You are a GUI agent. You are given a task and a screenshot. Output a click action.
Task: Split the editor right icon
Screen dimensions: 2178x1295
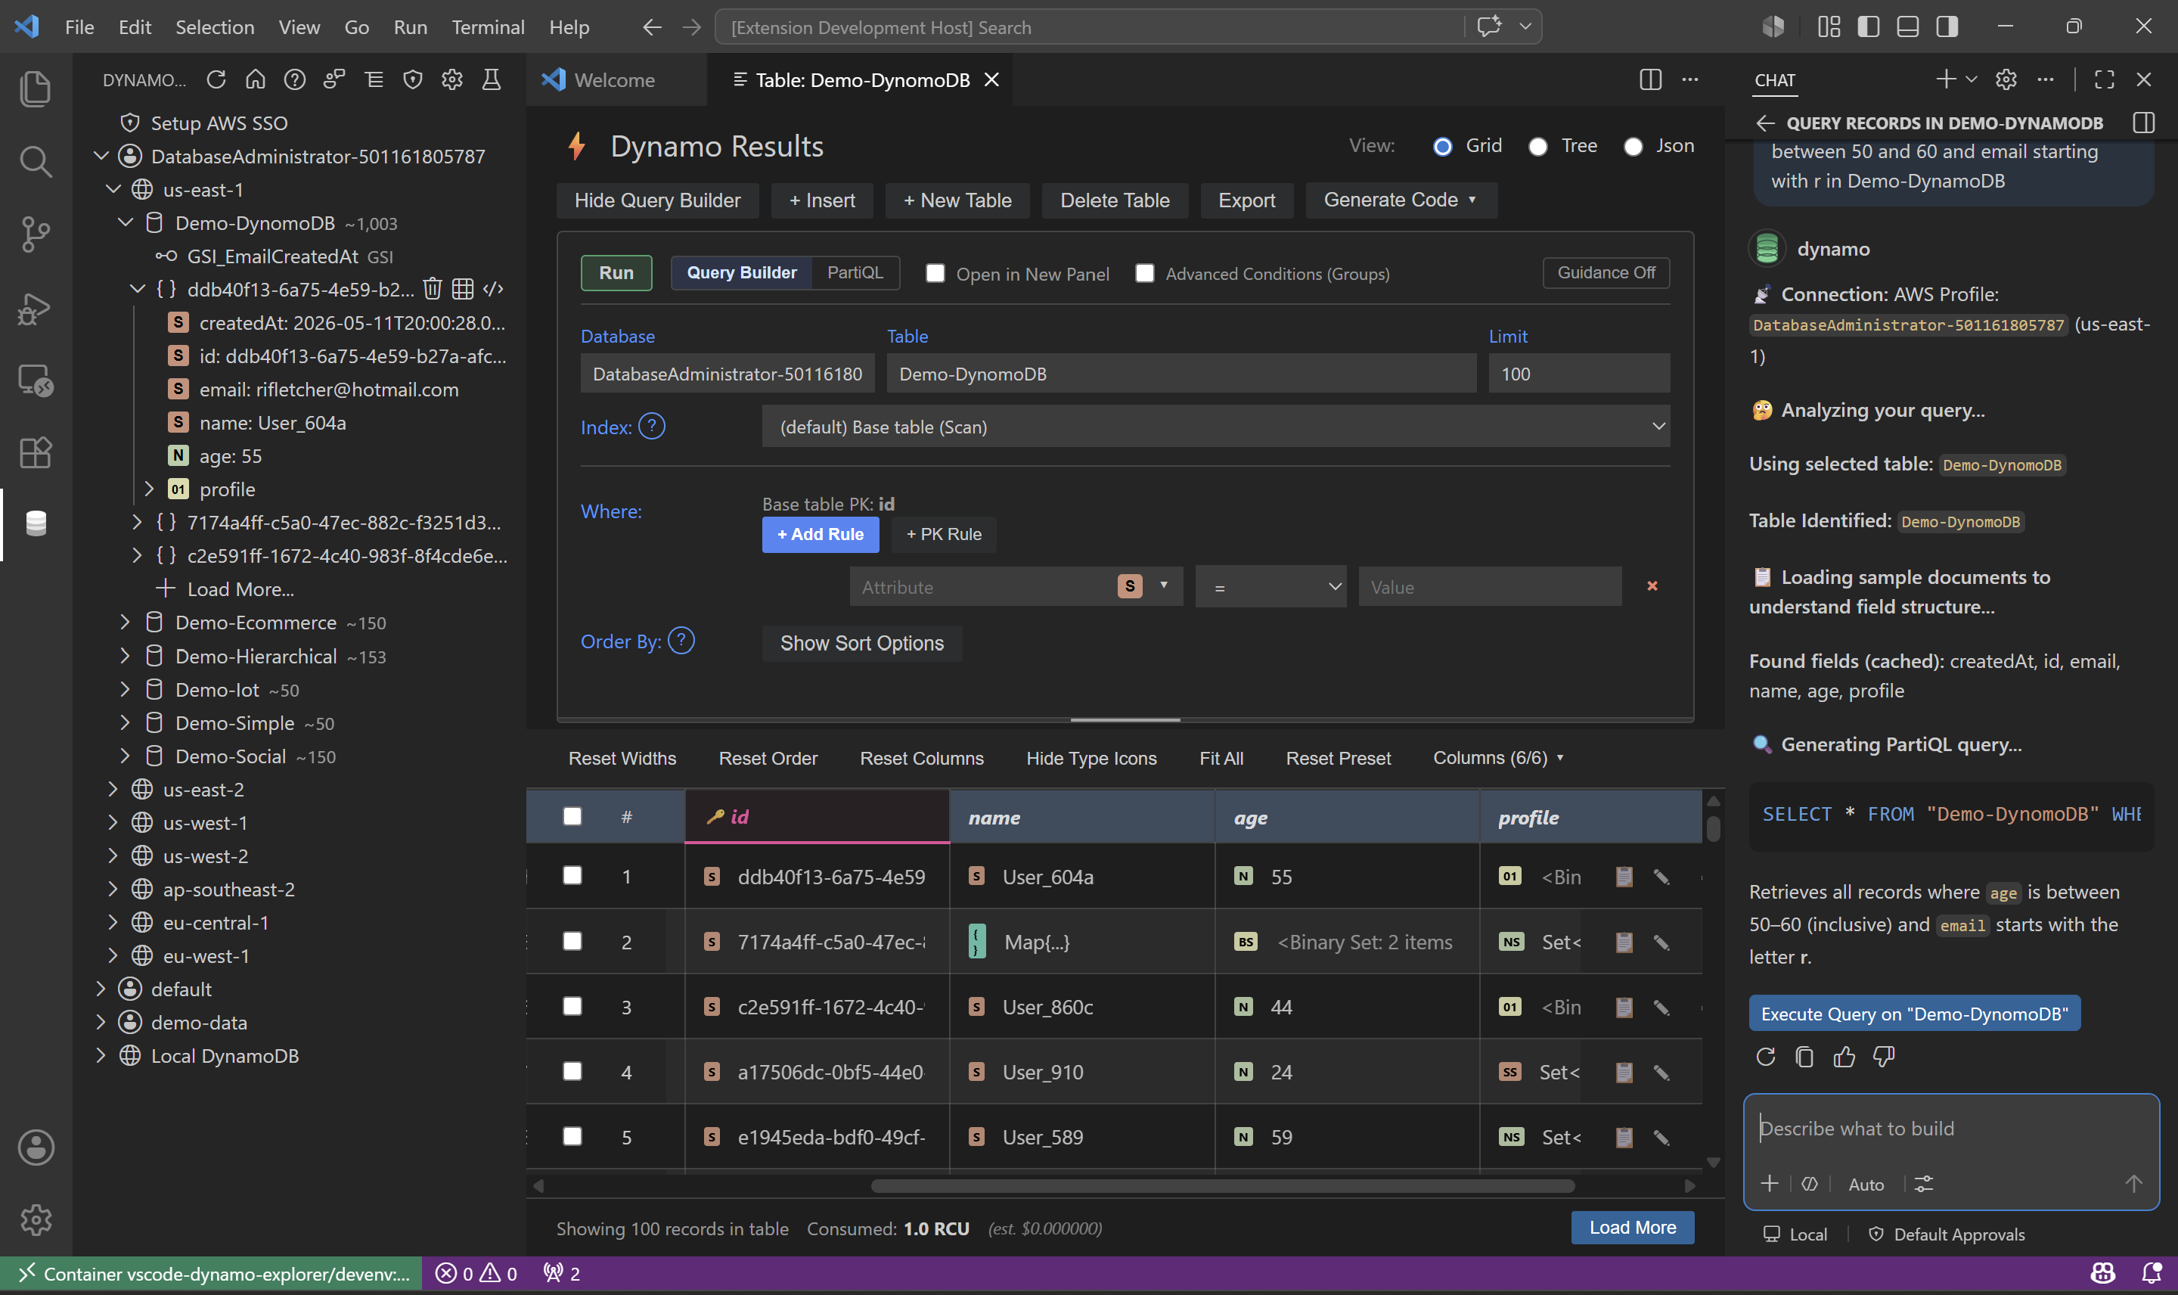click(x=1650, y=80)
